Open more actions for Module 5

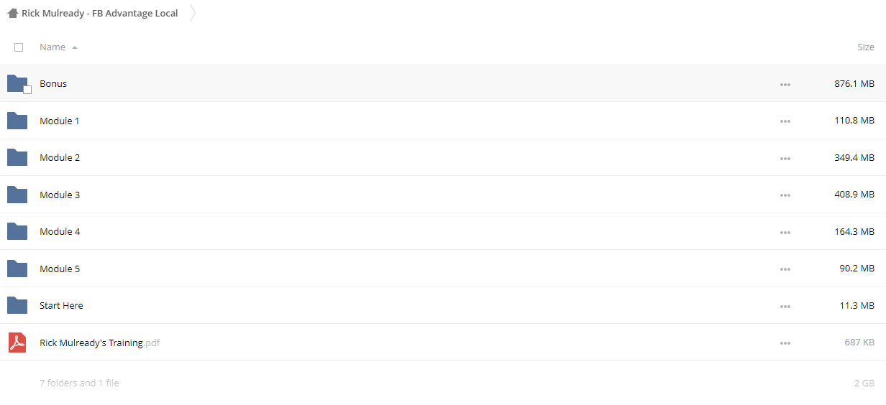pos(785,269)
